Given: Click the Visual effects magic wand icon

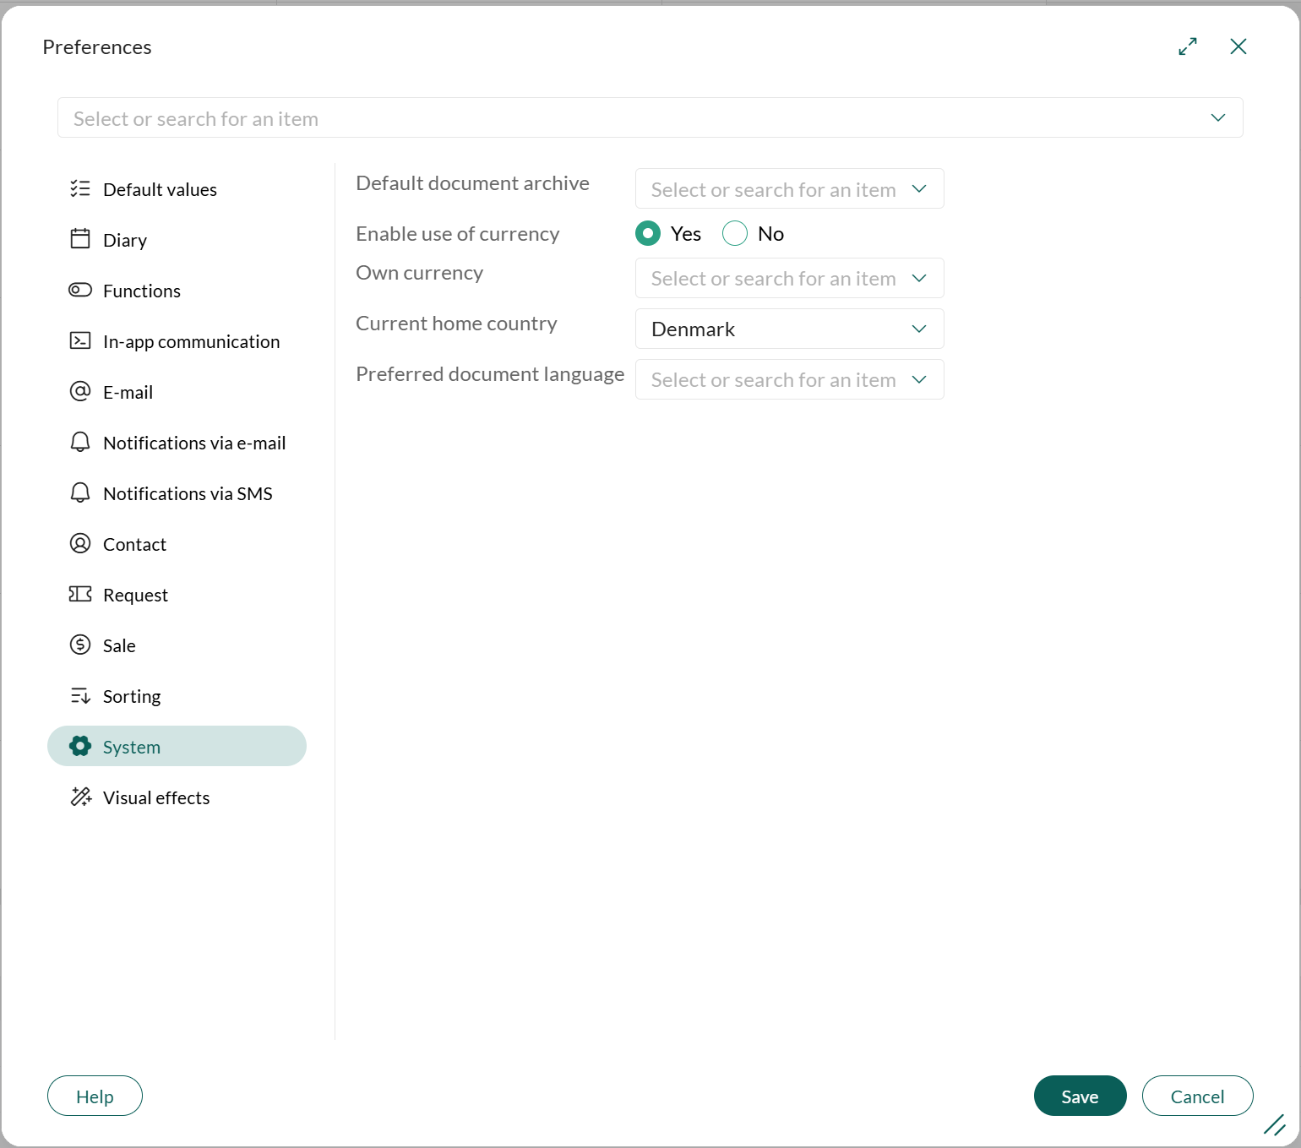Looking at the screenshot, I should tap(80, 797).
